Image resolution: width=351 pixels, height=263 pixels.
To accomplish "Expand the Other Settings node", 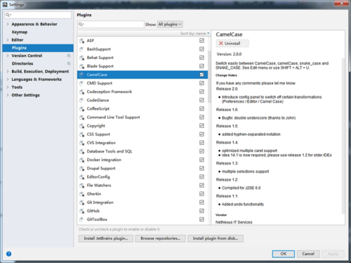I will pos(8,95).
